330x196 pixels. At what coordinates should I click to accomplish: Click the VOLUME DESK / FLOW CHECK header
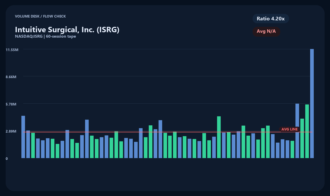coord(40,16)
